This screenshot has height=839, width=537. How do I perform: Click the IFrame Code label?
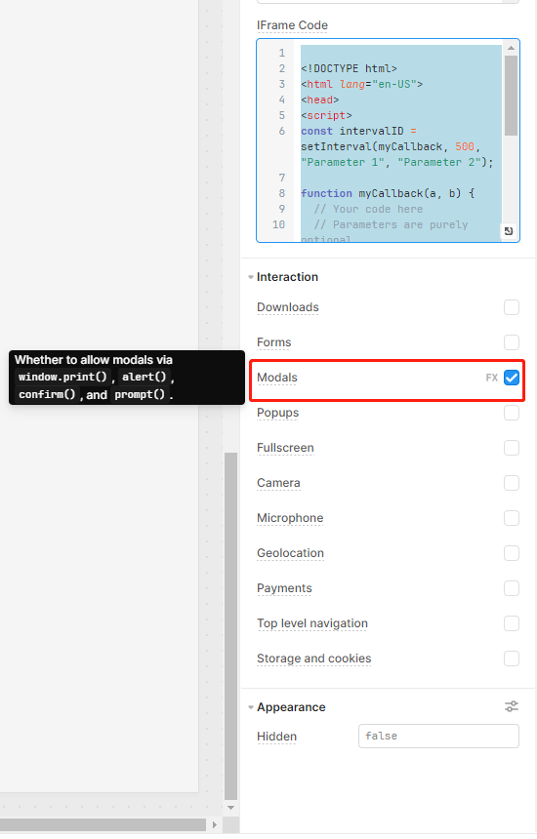tap(292, 25)
